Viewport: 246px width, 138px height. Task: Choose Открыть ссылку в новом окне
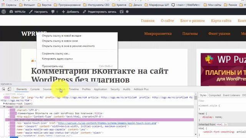[77, 41]
